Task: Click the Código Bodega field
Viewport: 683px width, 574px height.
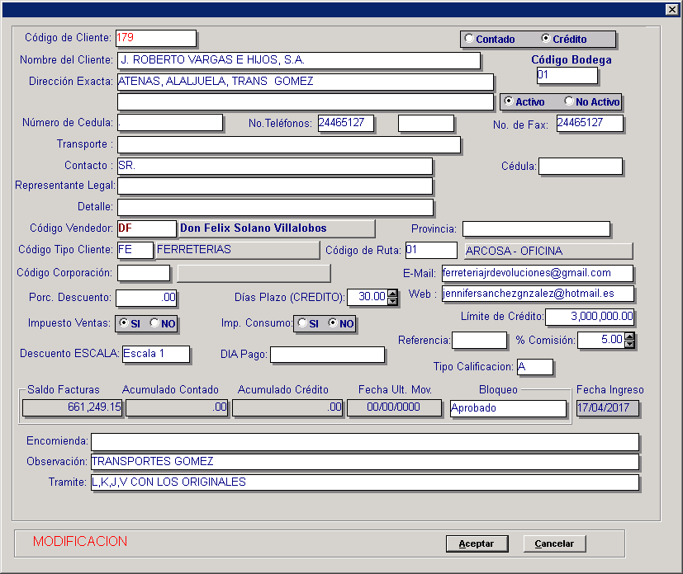Action: click(x=567, y=76)
